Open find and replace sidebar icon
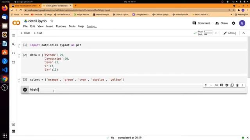Viewport: 250px width, 140px height. pos(13,44)
